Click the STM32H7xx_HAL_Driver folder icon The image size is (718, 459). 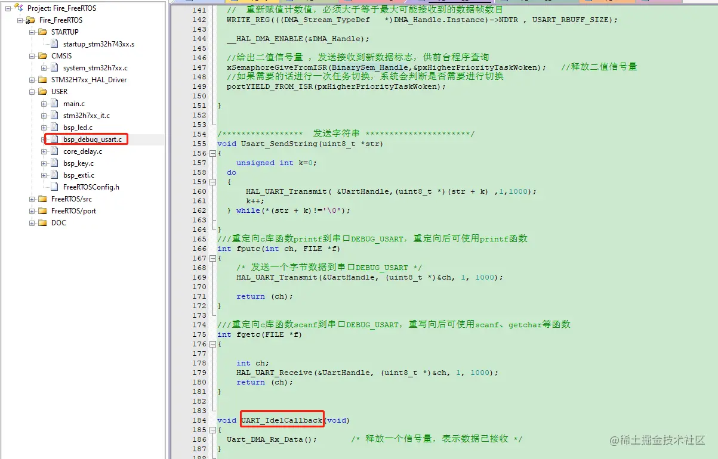42,79
